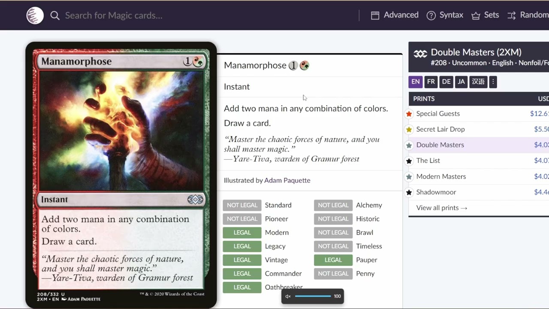Open artist Adam Paquette's page

pos(287,180)
